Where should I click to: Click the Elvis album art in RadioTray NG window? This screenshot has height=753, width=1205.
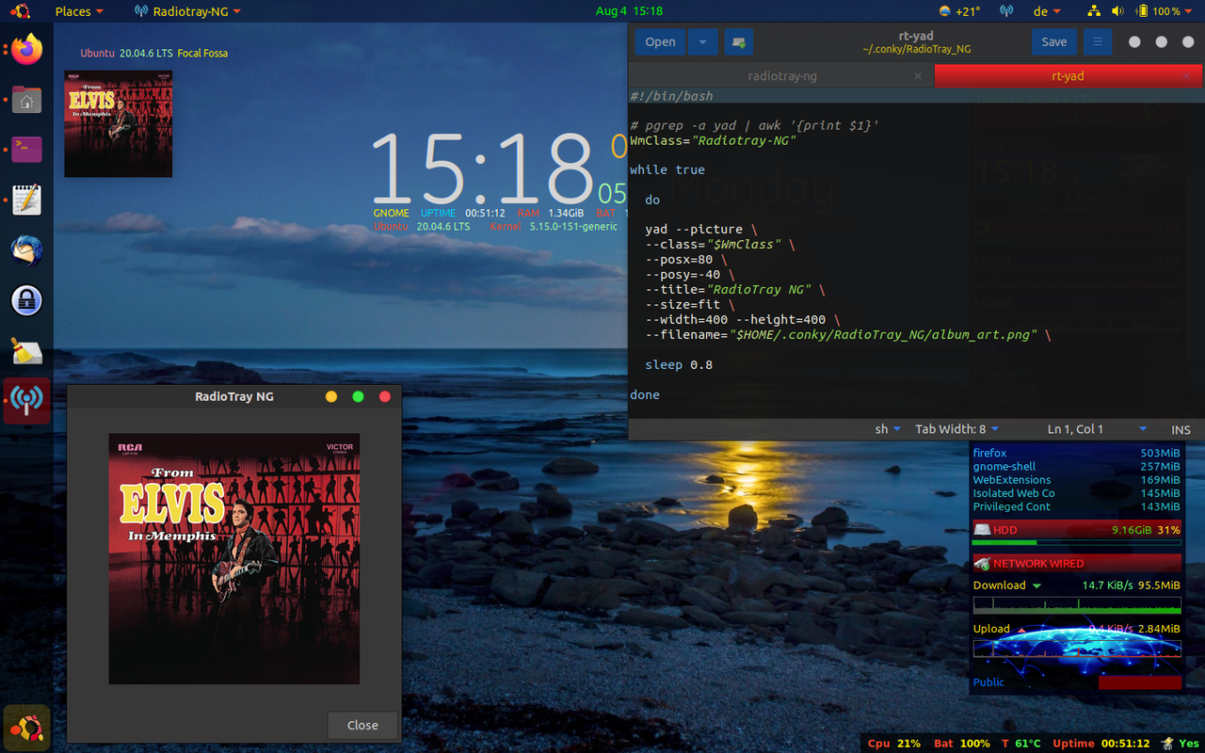234,559
